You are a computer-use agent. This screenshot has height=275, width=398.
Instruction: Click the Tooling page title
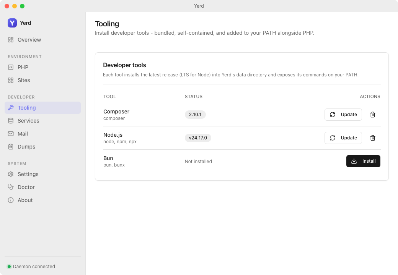pos(107,24)
